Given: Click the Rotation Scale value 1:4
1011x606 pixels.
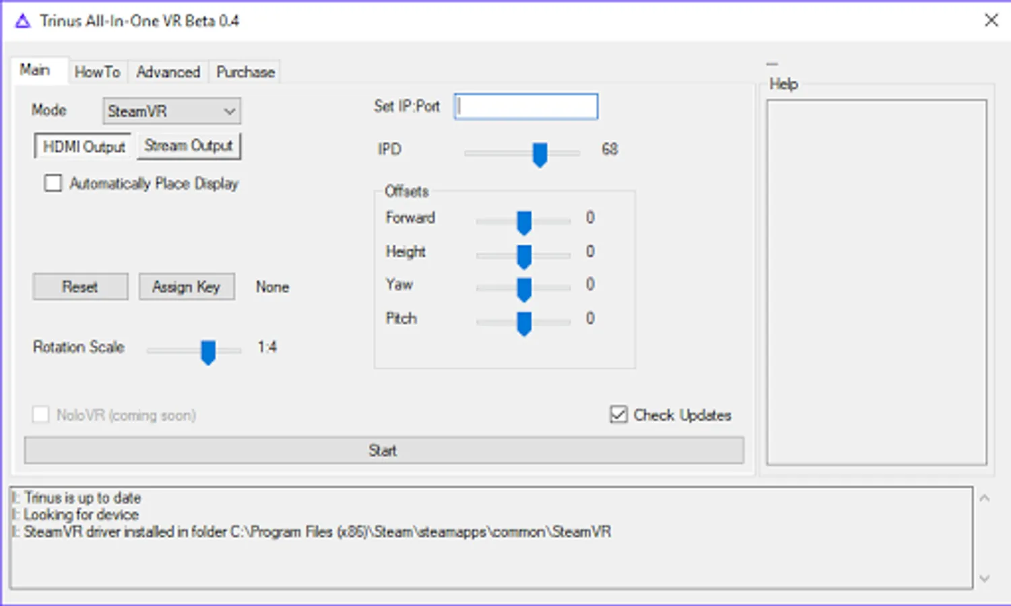Looking at the screenshot, I should pos(267,347).
